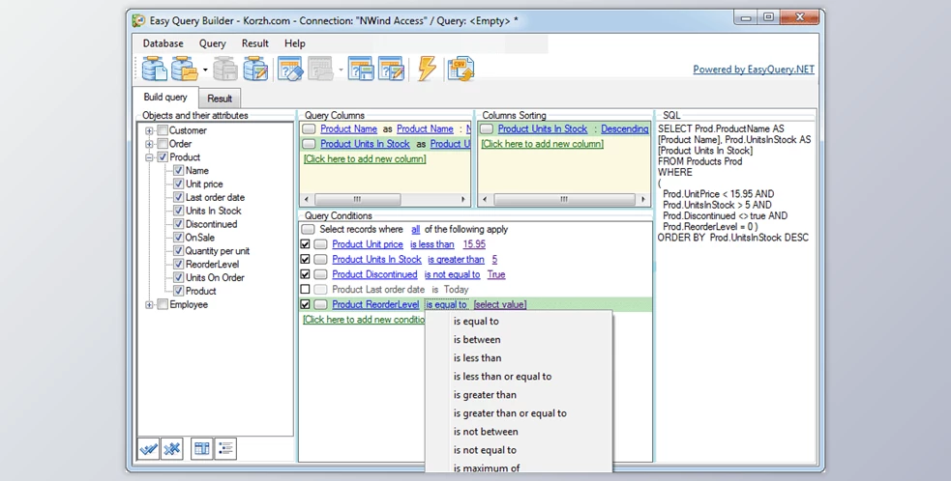The height and width of the screenshot is (481, 951).
Task: Select 'is not equal to' in dropdown list
Action: coord(485,450)
